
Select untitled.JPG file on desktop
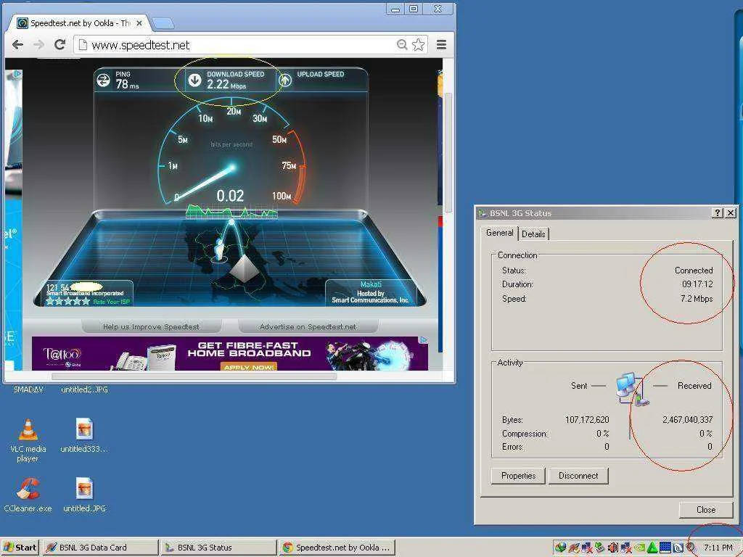click(84, 495)
